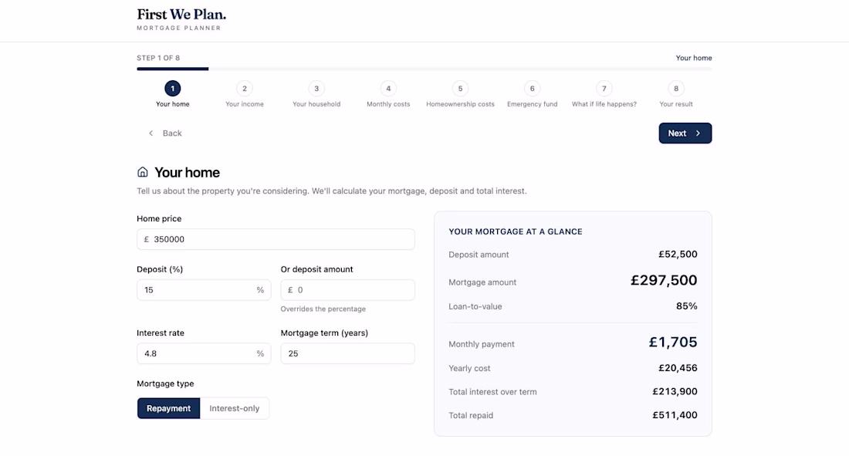
Task: Focus the Home price input field
Action: [276, 239]
